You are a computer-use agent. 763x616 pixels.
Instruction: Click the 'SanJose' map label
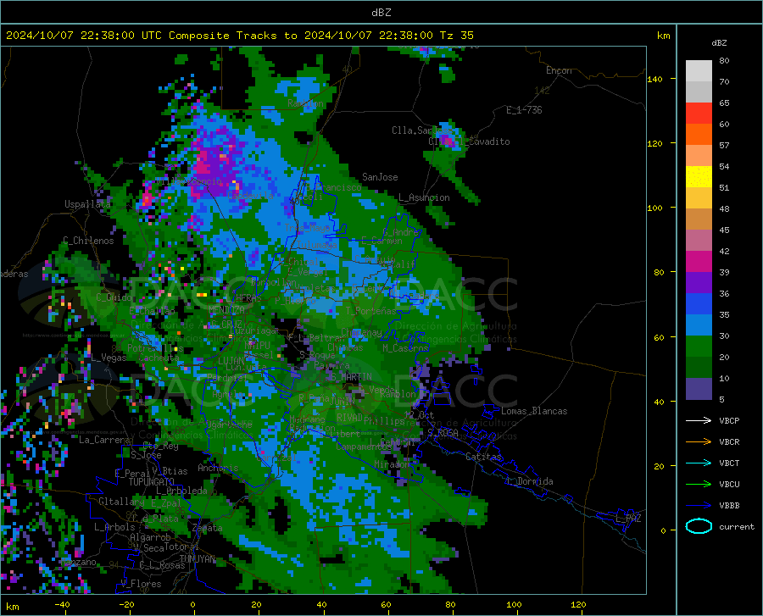coord(380,177)
